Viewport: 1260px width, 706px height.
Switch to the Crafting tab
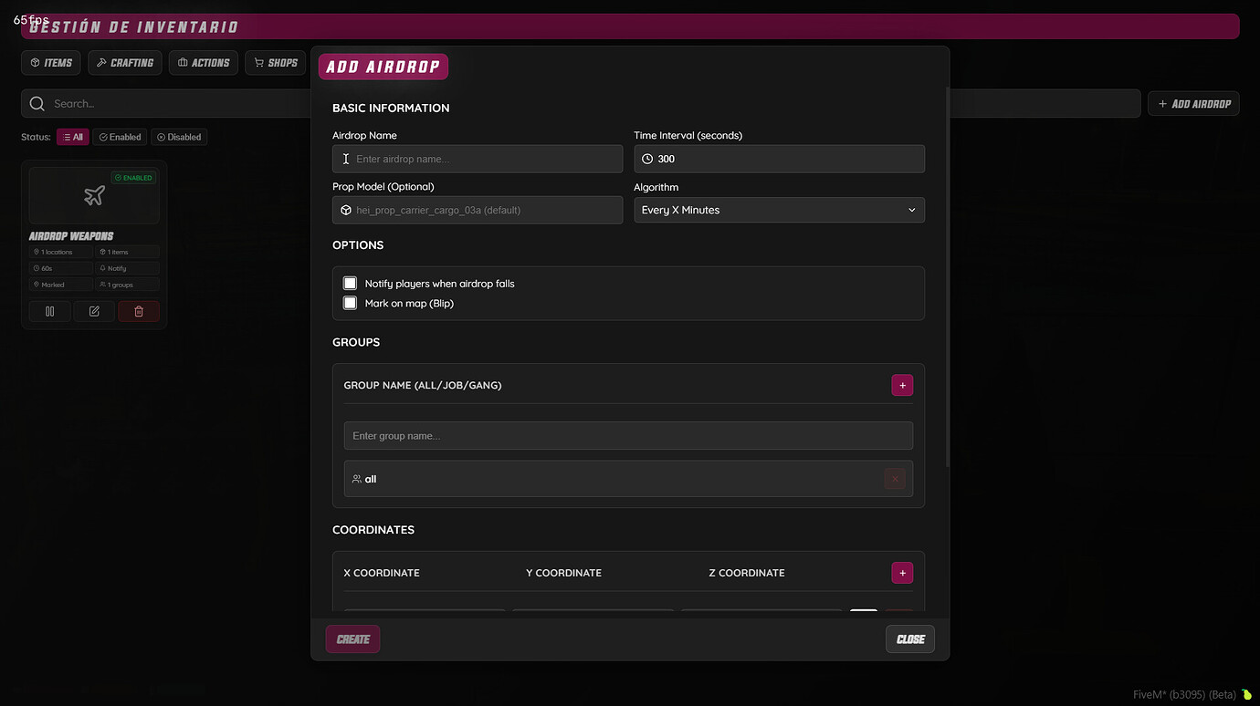click(x=124, y=62)
